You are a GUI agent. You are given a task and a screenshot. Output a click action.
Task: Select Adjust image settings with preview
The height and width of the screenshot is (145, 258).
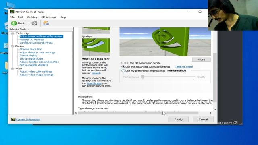(41, 36)
